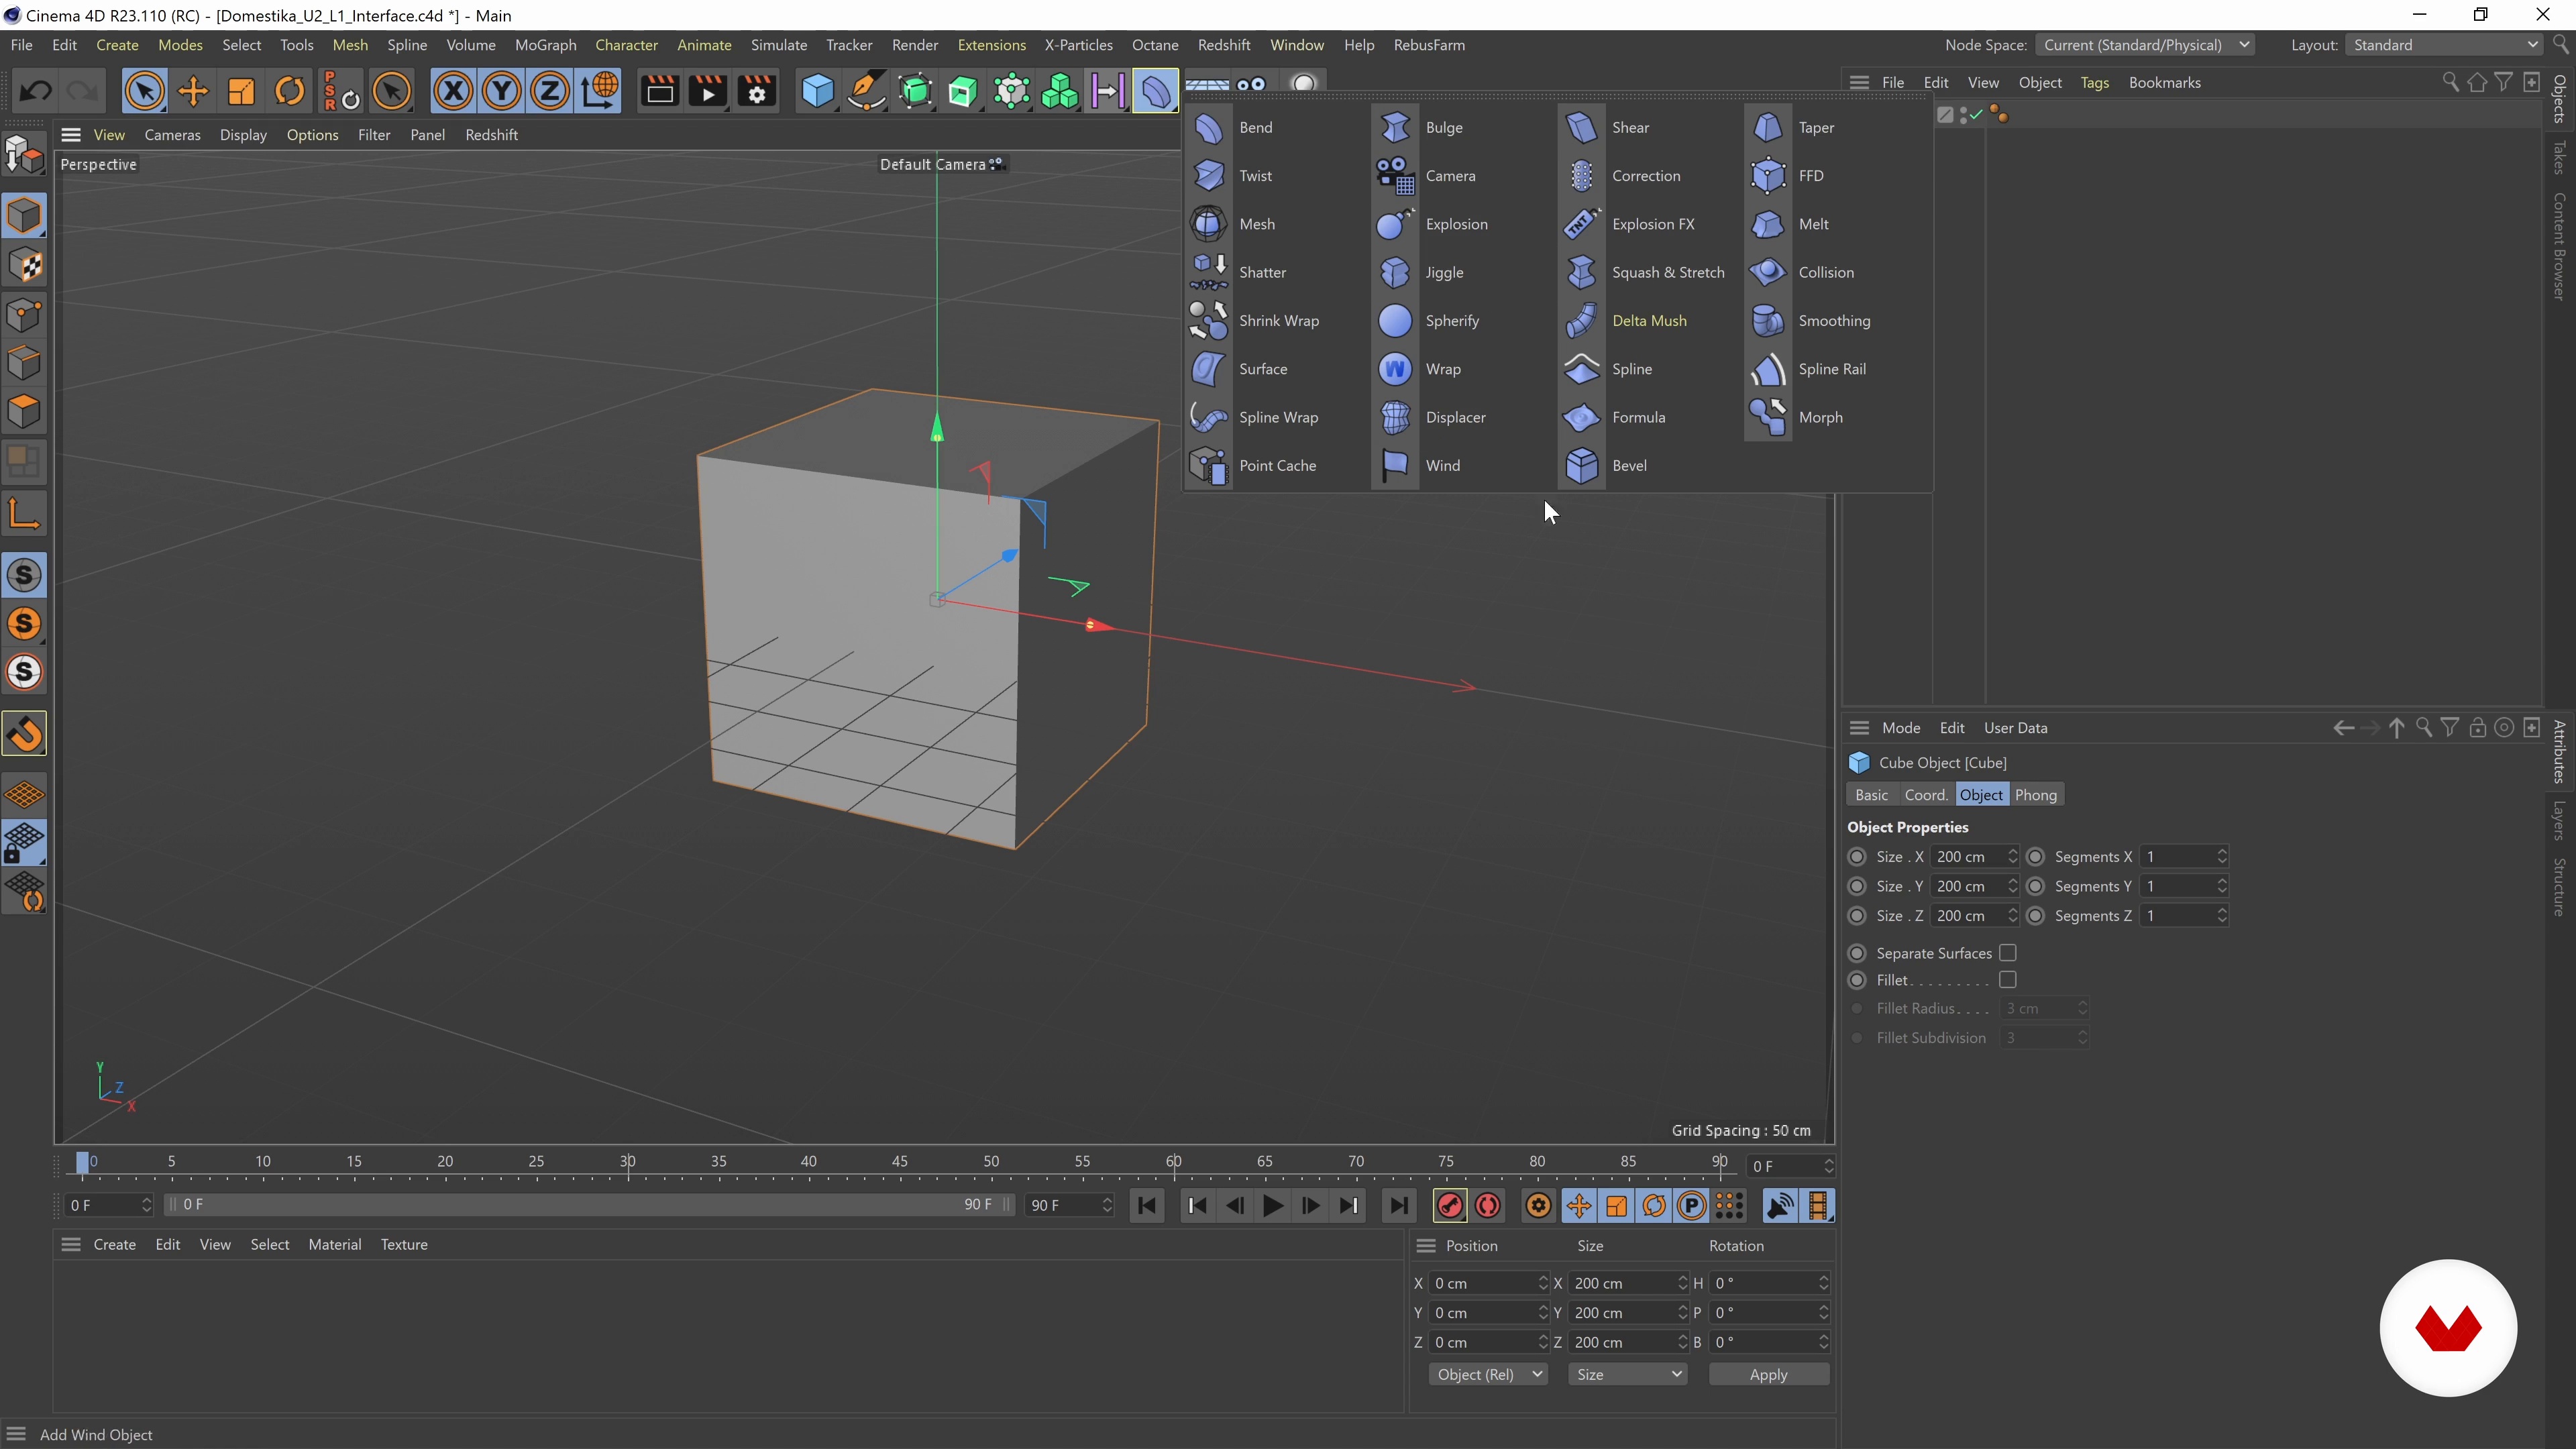
Task: Select the Move tool in toolbar
Action: [x=193, y=92]
